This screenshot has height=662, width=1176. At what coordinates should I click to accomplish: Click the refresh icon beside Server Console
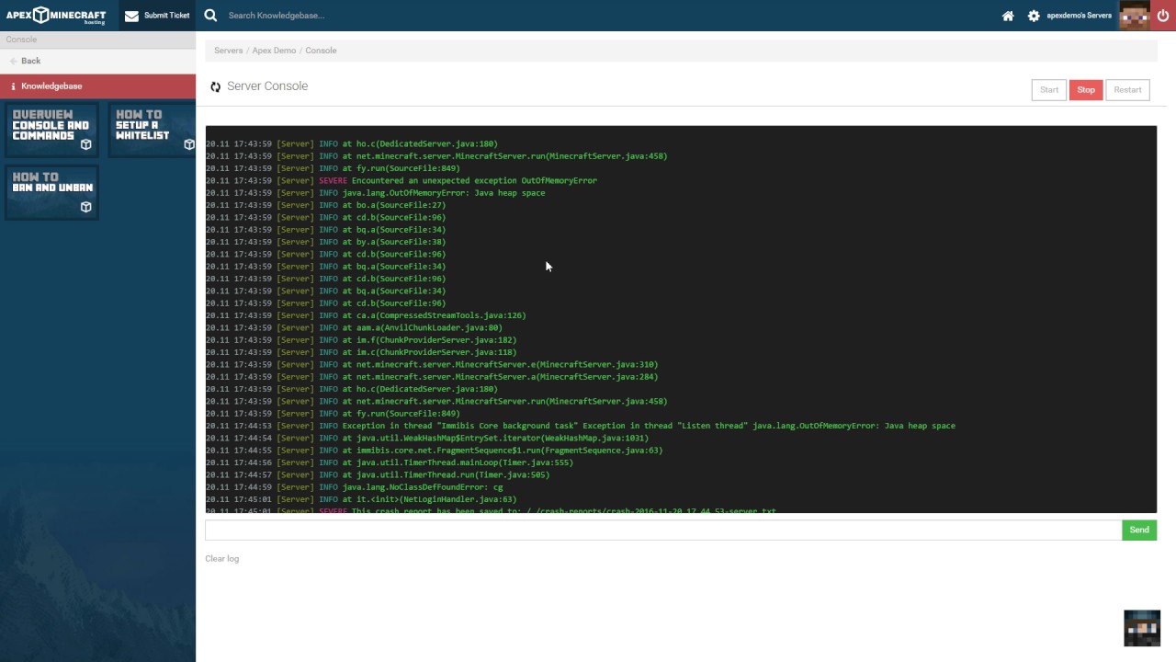(x=215, y=86)
